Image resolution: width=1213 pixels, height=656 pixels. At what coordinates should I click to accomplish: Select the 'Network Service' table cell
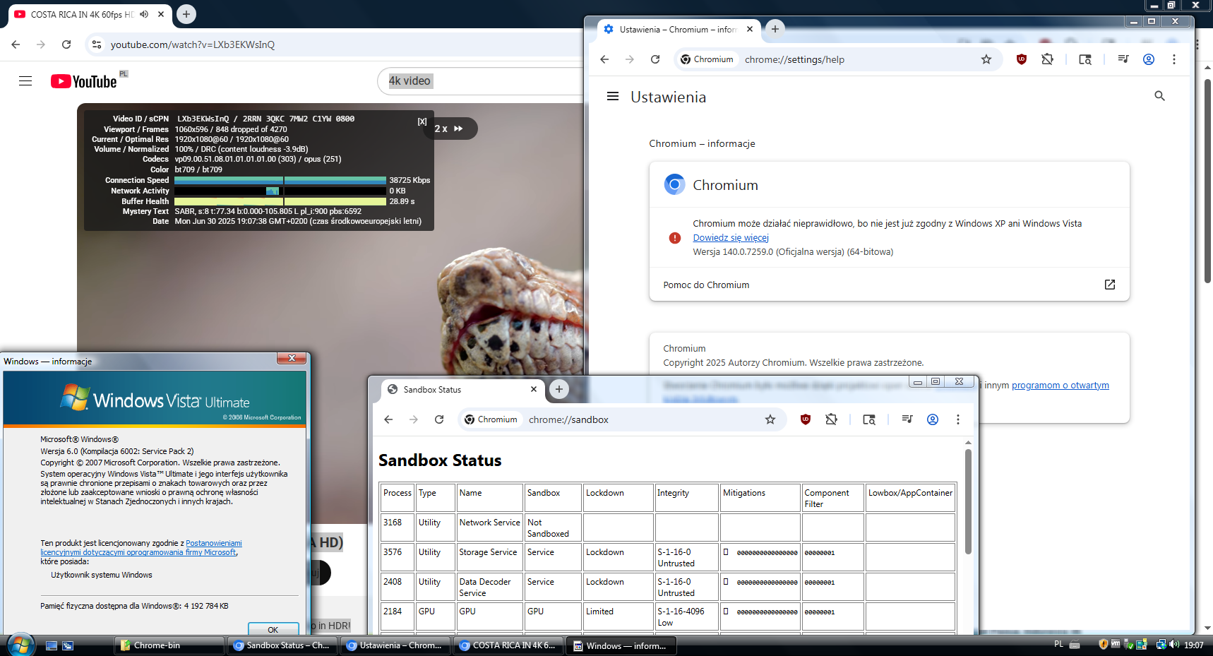pyautogui.click(x=489, y=527)
